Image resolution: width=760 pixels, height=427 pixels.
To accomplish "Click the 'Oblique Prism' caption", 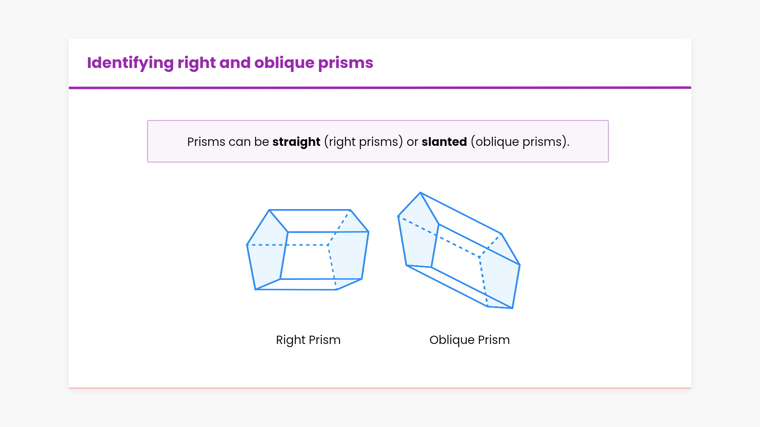I will coord(469,340).
